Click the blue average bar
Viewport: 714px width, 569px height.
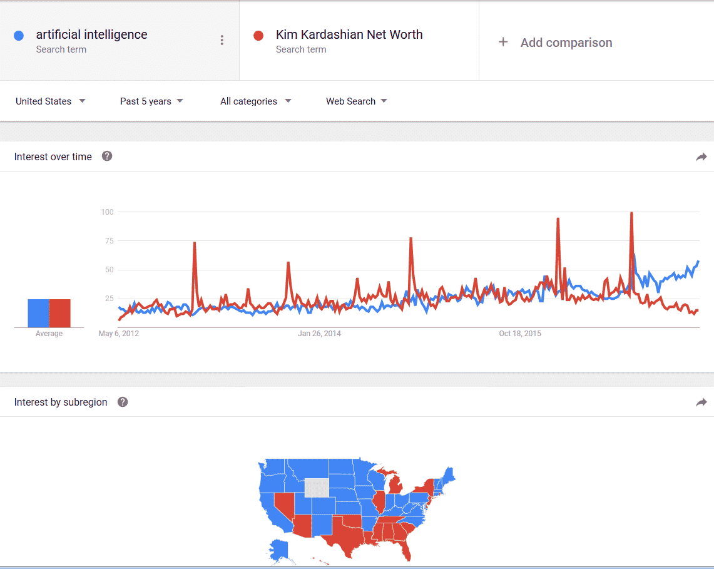click(x=38, y=313)
